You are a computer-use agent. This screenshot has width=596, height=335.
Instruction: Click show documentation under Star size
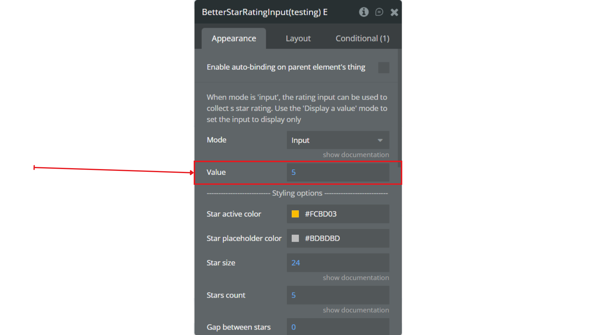click(x=356, y=278)
